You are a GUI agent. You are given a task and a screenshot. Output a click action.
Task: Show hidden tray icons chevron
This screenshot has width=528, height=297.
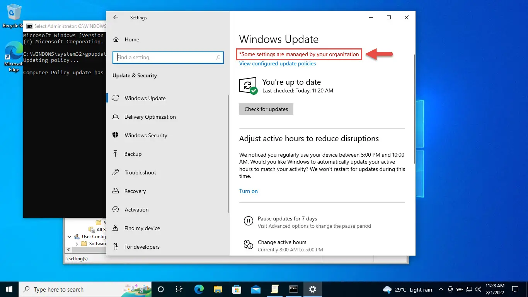[x=441, y=289]
